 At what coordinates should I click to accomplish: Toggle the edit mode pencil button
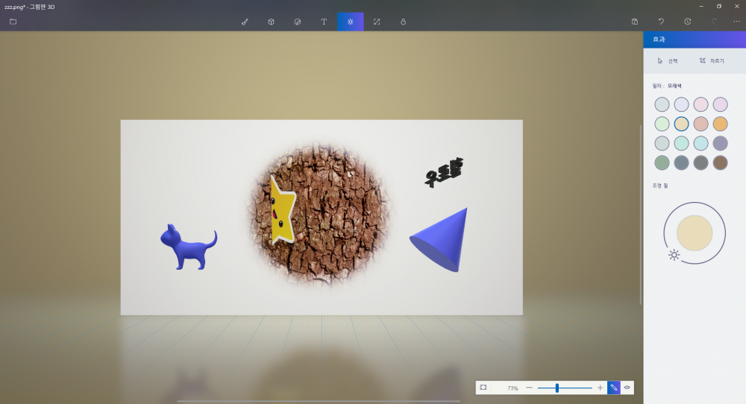pos(613,388)
